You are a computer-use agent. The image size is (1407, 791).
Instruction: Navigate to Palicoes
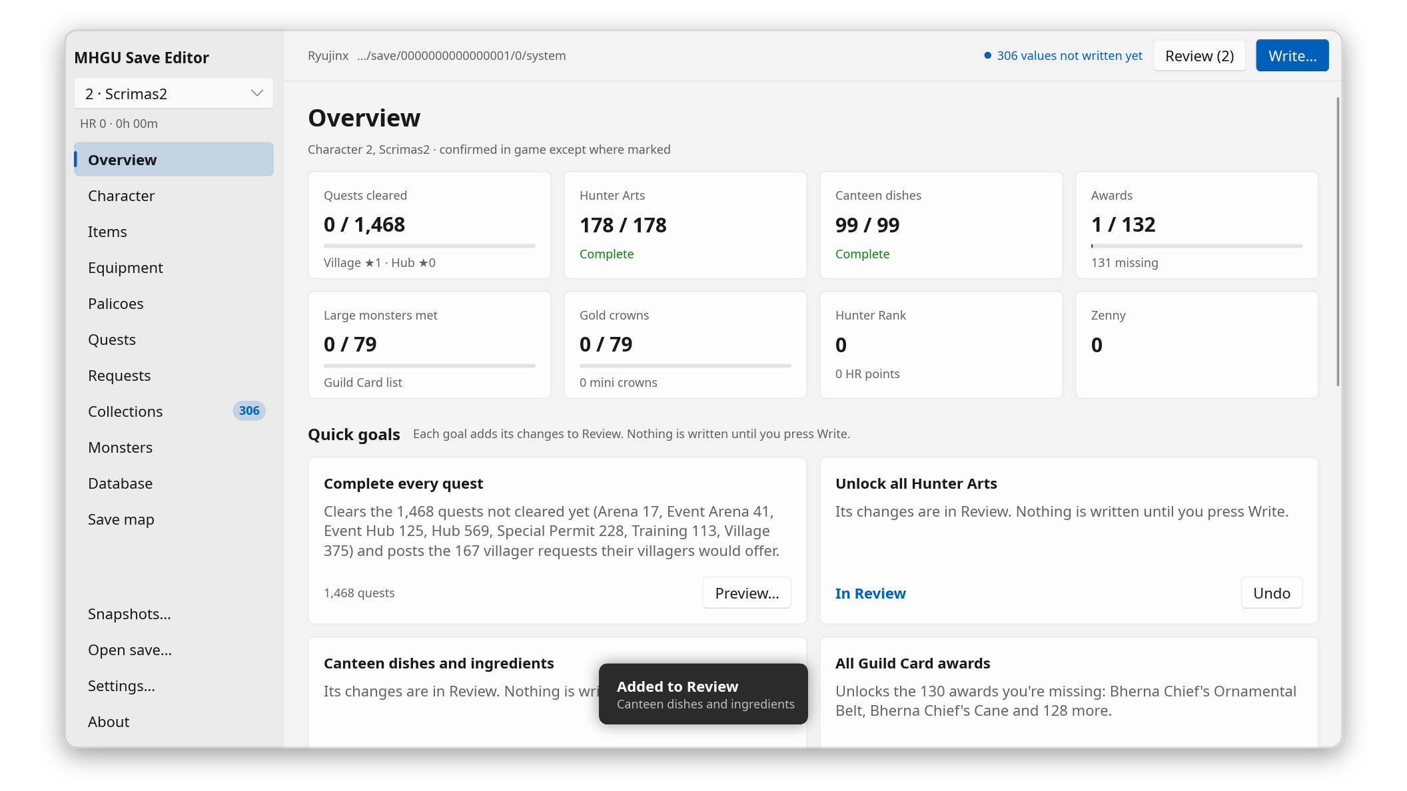point(173,304)
